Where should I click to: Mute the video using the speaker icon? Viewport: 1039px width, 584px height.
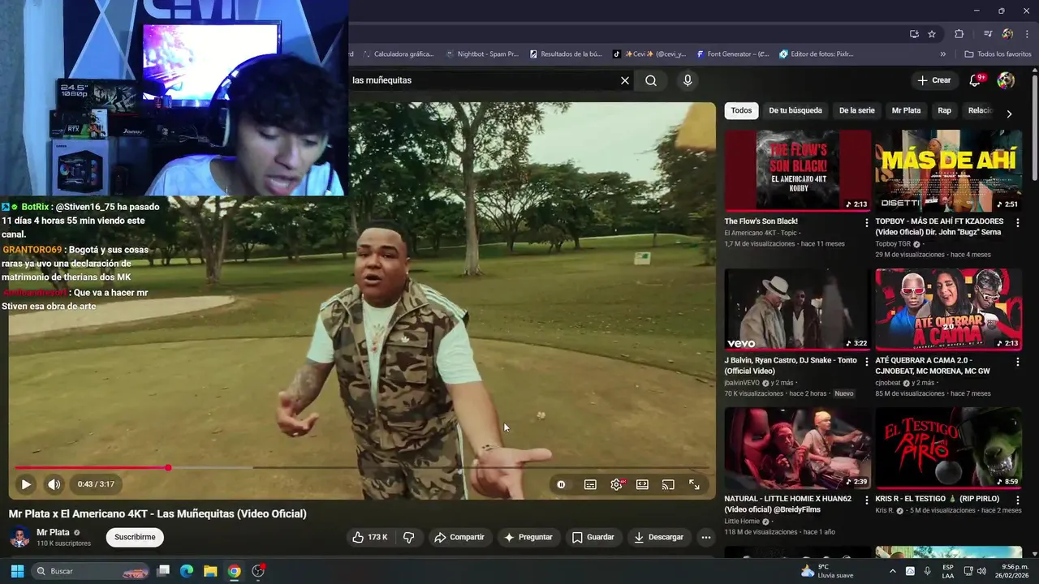coord(54,484)
